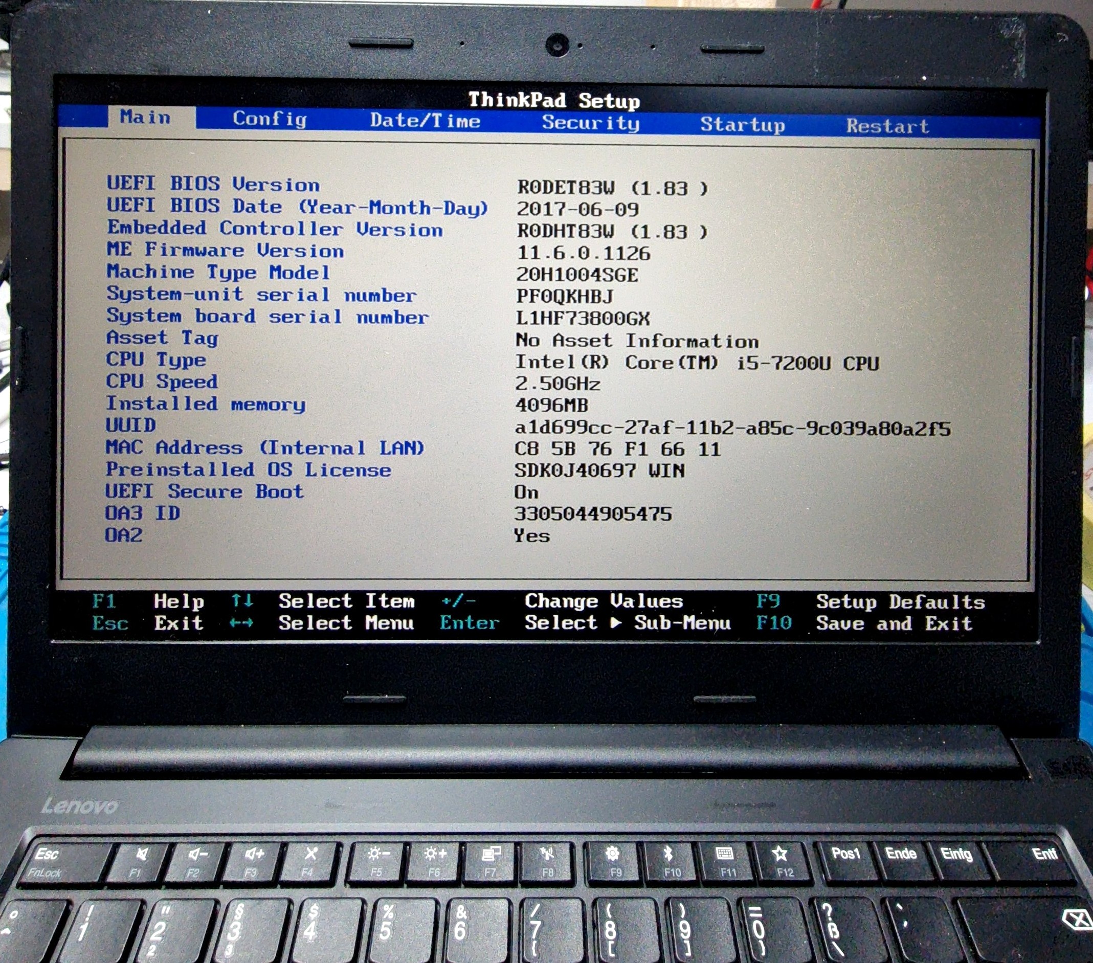Select the 'OA2' label
The image size is (1093, 963).
[124, 535]
